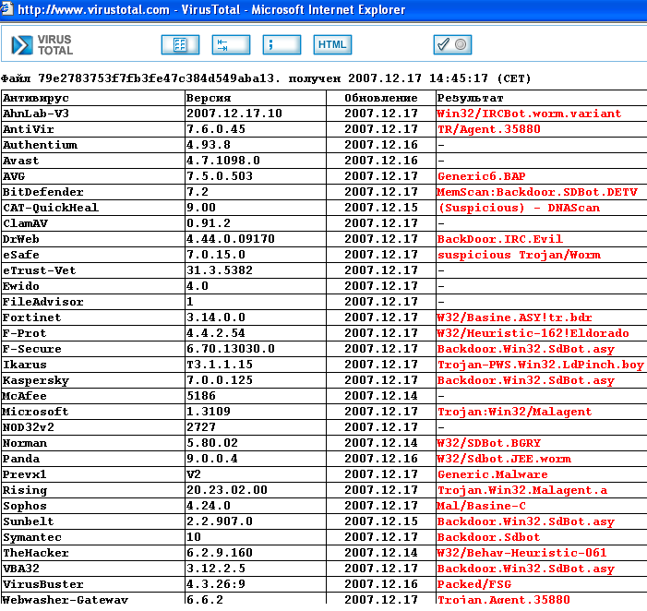Click the Packed/FSG result
Viewport: 647px width, 611px height.
[474, 583]
